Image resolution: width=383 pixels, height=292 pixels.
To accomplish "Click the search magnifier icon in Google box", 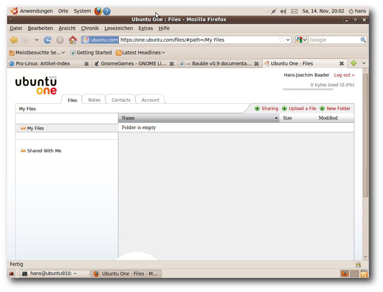I will pos(363,40).
